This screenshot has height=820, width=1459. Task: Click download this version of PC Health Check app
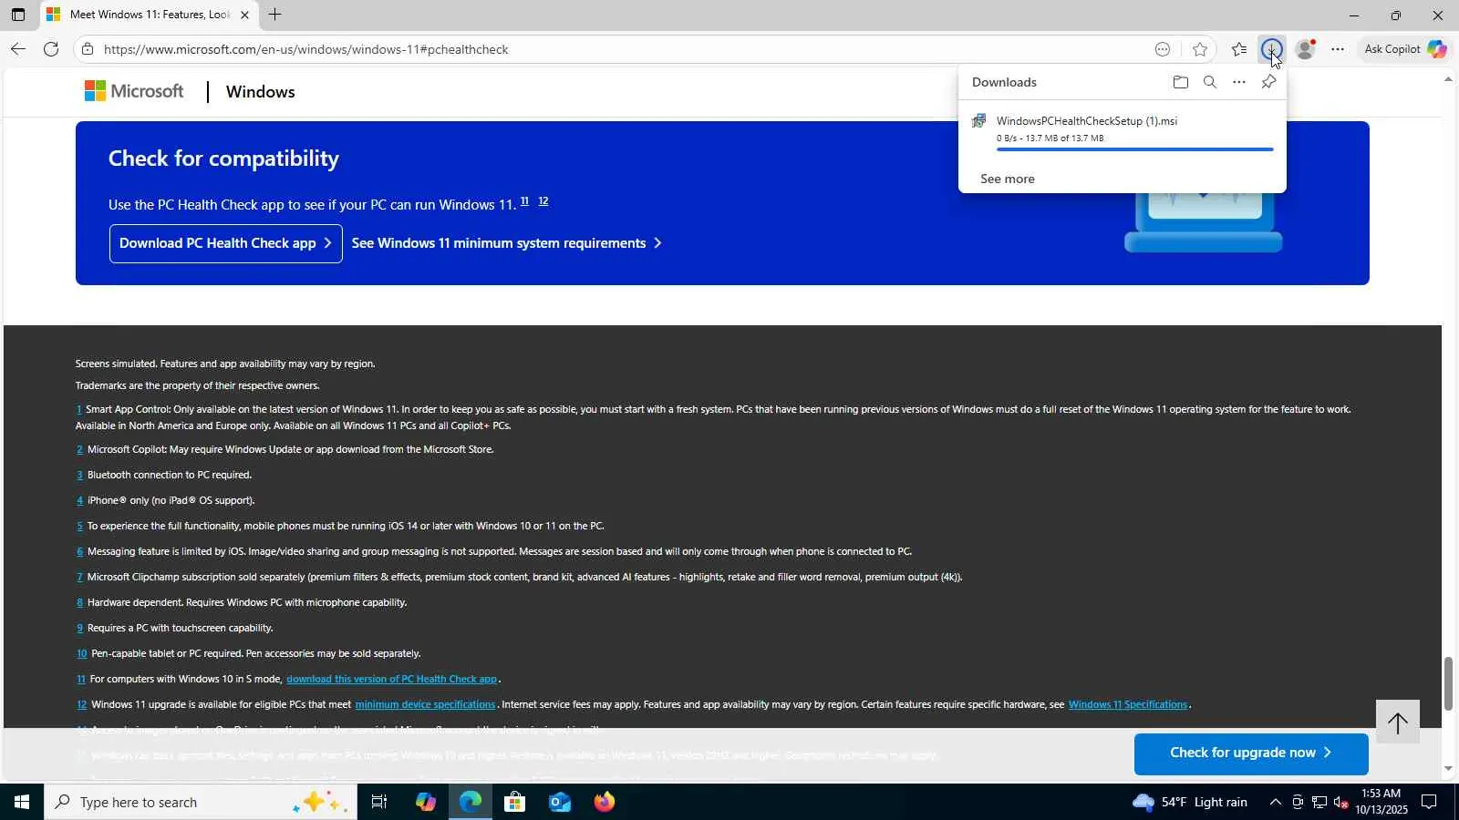pyautogui.click(x=391, y=679)
